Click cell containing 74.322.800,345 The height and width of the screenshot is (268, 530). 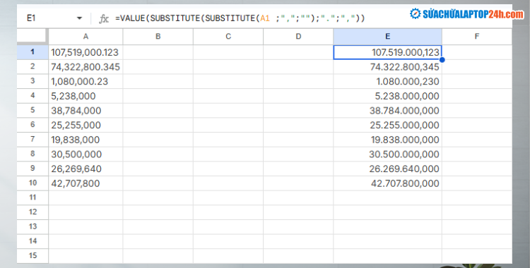[x=387, y=67]
